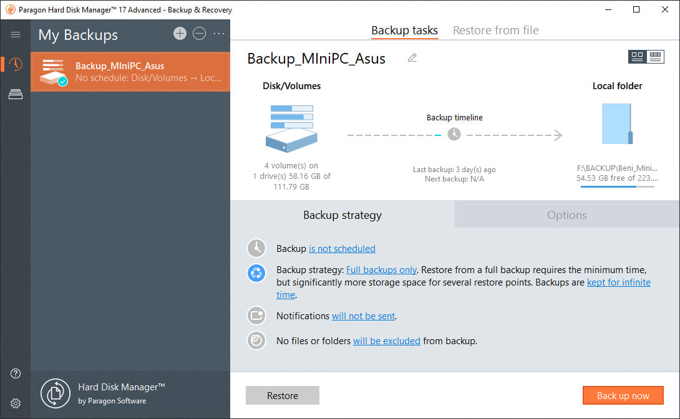
Task: Open the hamburger menu in the sidebar
Action: click(x=16, y=34)
